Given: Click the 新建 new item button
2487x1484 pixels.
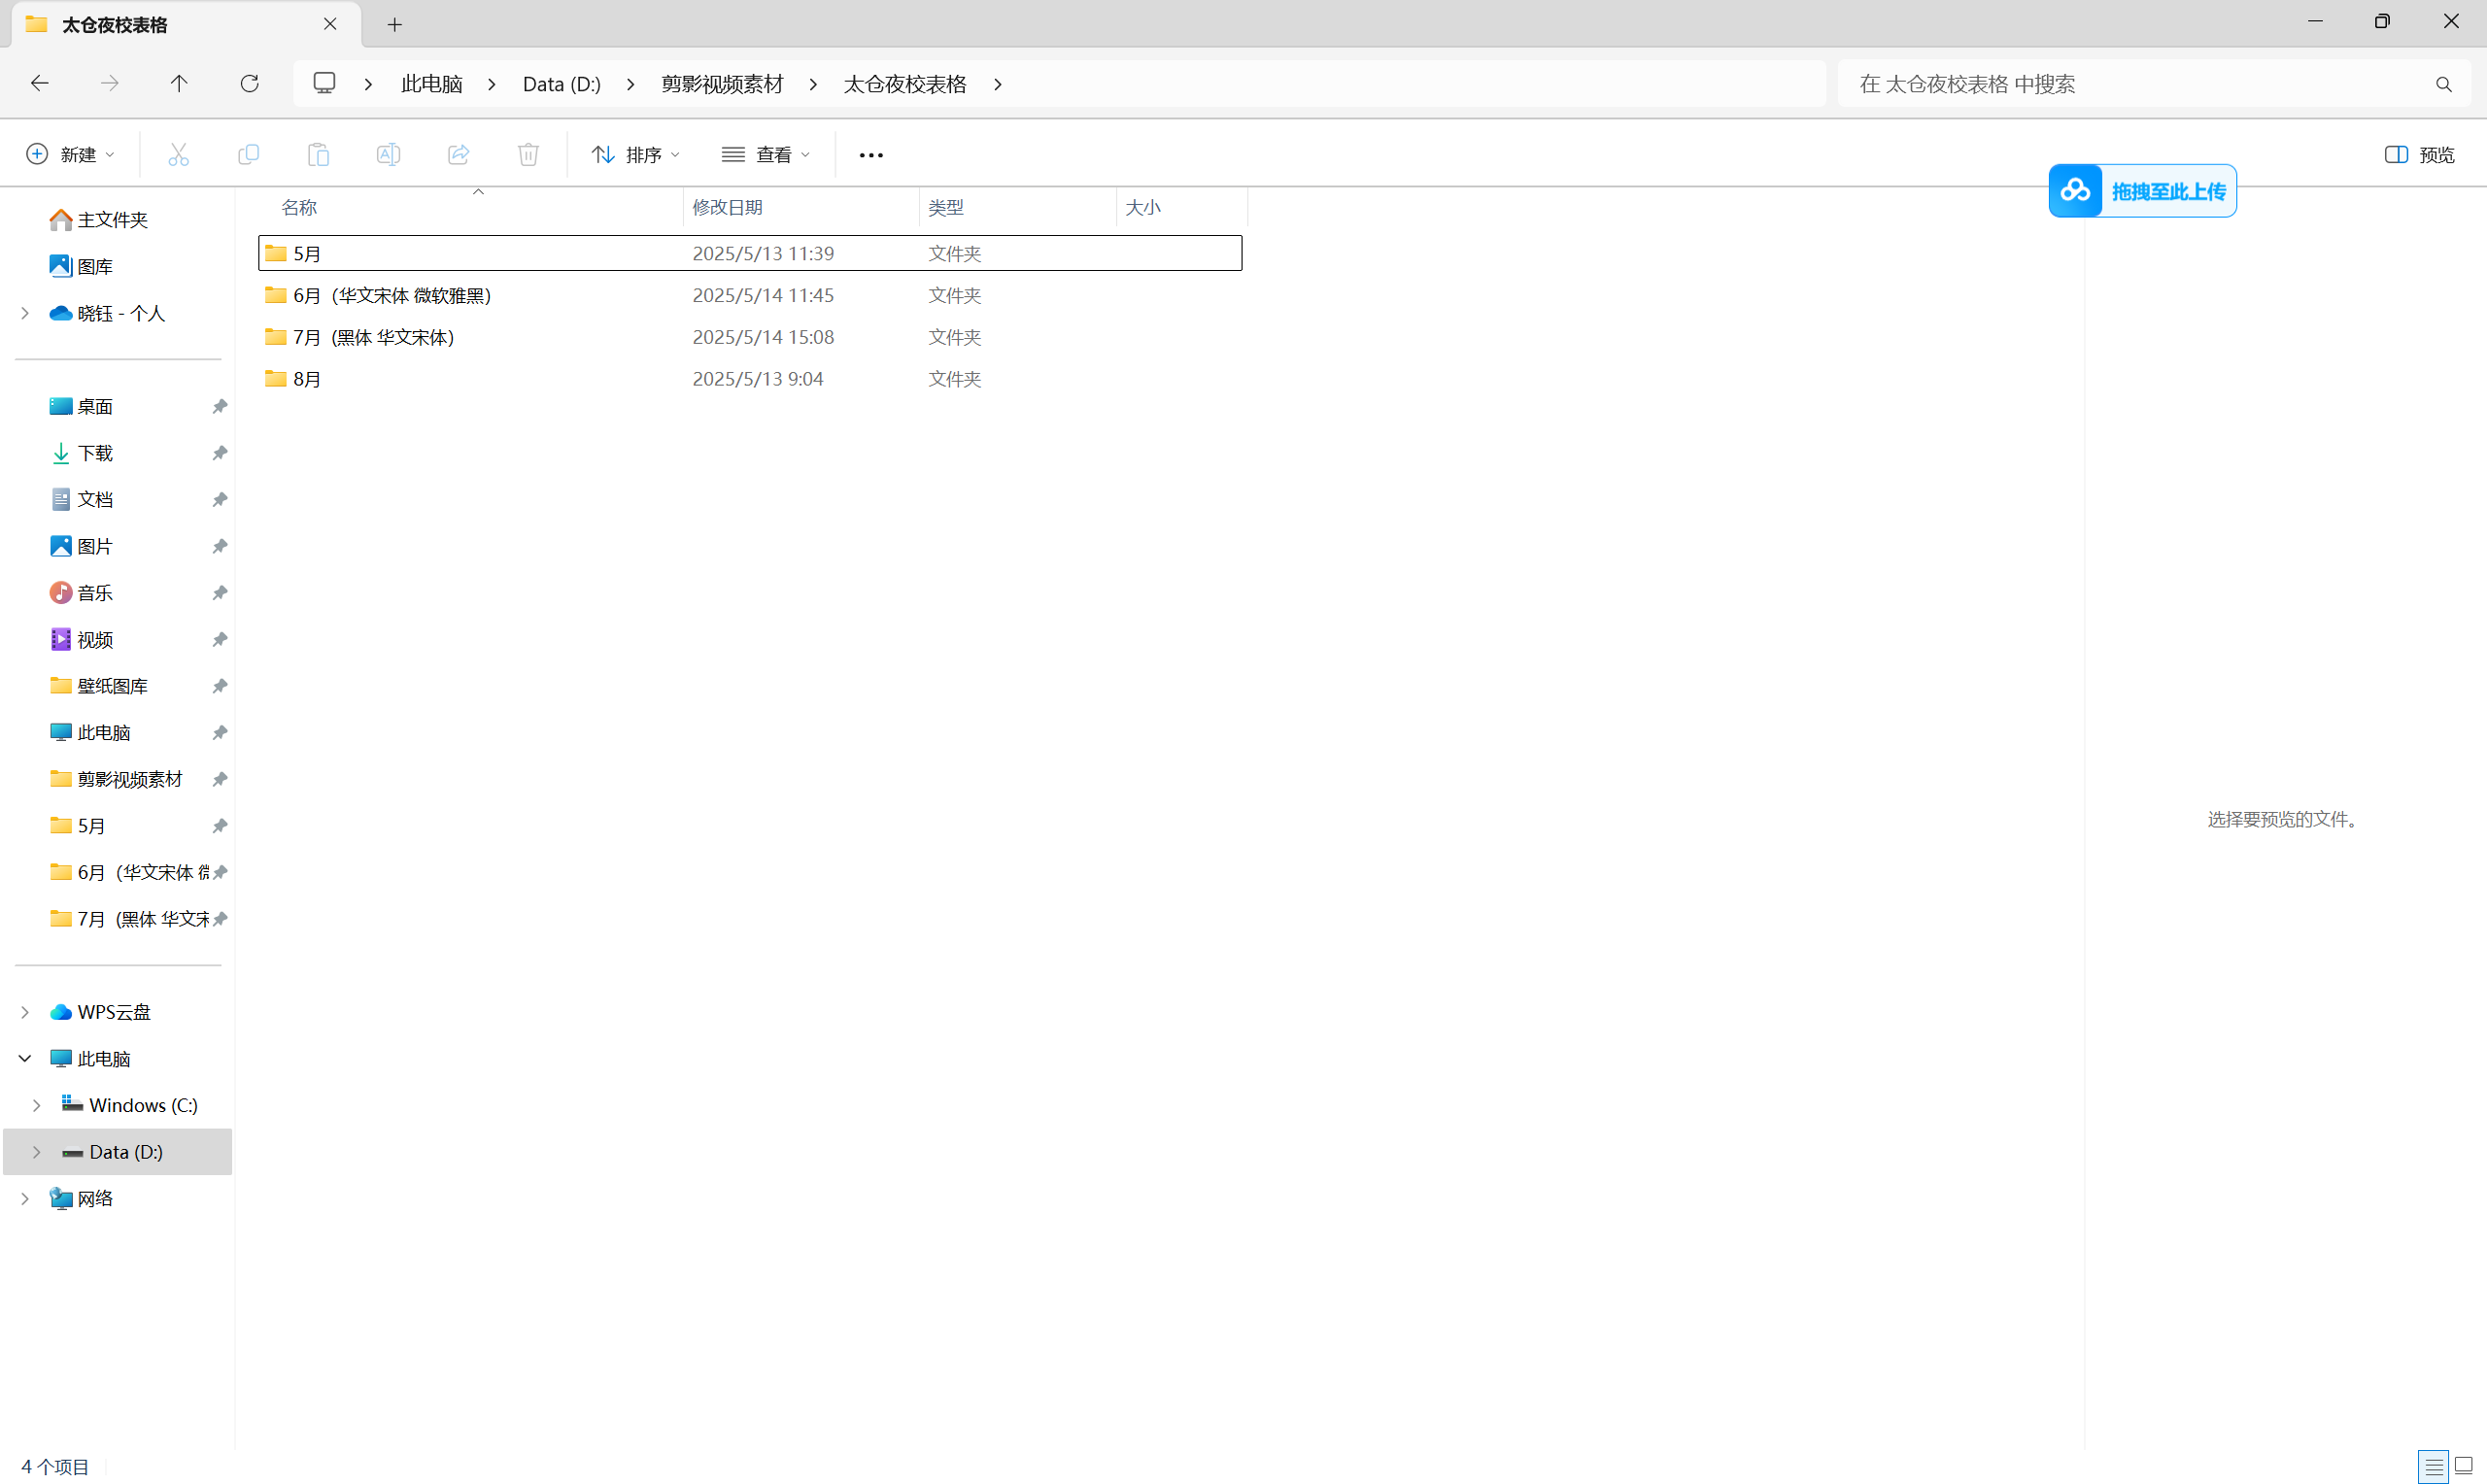Looking at the screenshot, I should pos(70,155).
